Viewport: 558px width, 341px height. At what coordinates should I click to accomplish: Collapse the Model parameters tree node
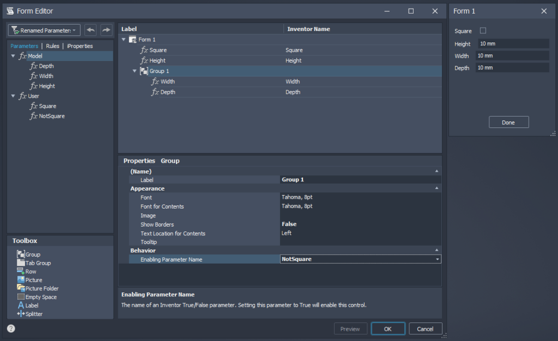tap(13, 56)
